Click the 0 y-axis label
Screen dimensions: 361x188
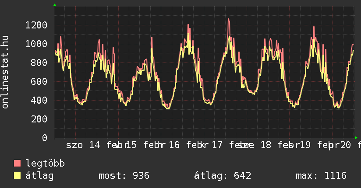[44, 138]
